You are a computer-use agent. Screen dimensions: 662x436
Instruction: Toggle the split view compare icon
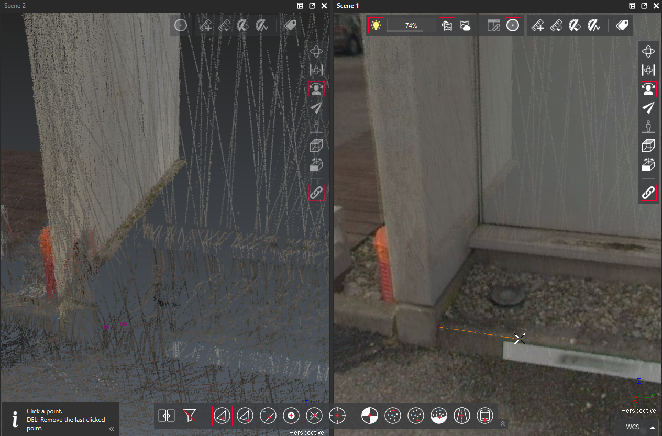(167, 416)
